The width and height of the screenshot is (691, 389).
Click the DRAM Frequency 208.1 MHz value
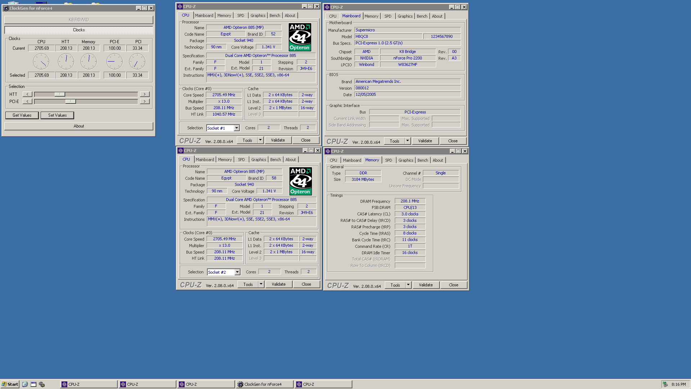click(410, 201)
